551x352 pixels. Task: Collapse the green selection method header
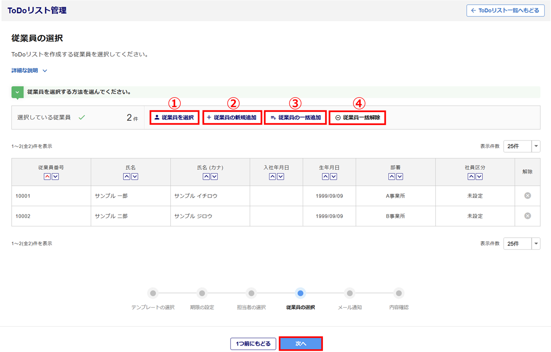pos(17,92)
